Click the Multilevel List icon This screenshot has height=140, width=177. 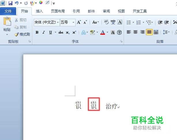tap(149, 23)
